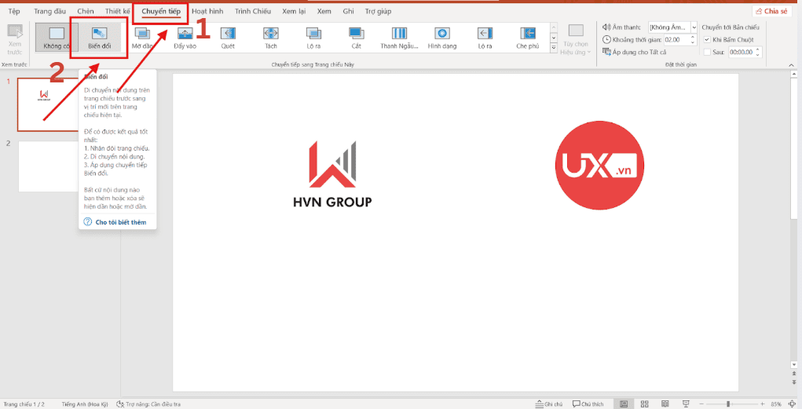Expand the transition gallery more arrow
The image size is (802, 409).
[x=554, y=48]
